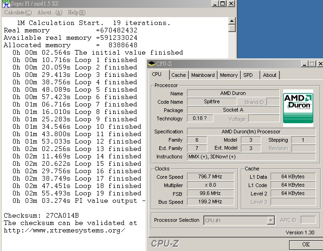Viewport: 323px width, 251px height.
Task: Click the Loop 19 finished line
Action: point(77,193)
